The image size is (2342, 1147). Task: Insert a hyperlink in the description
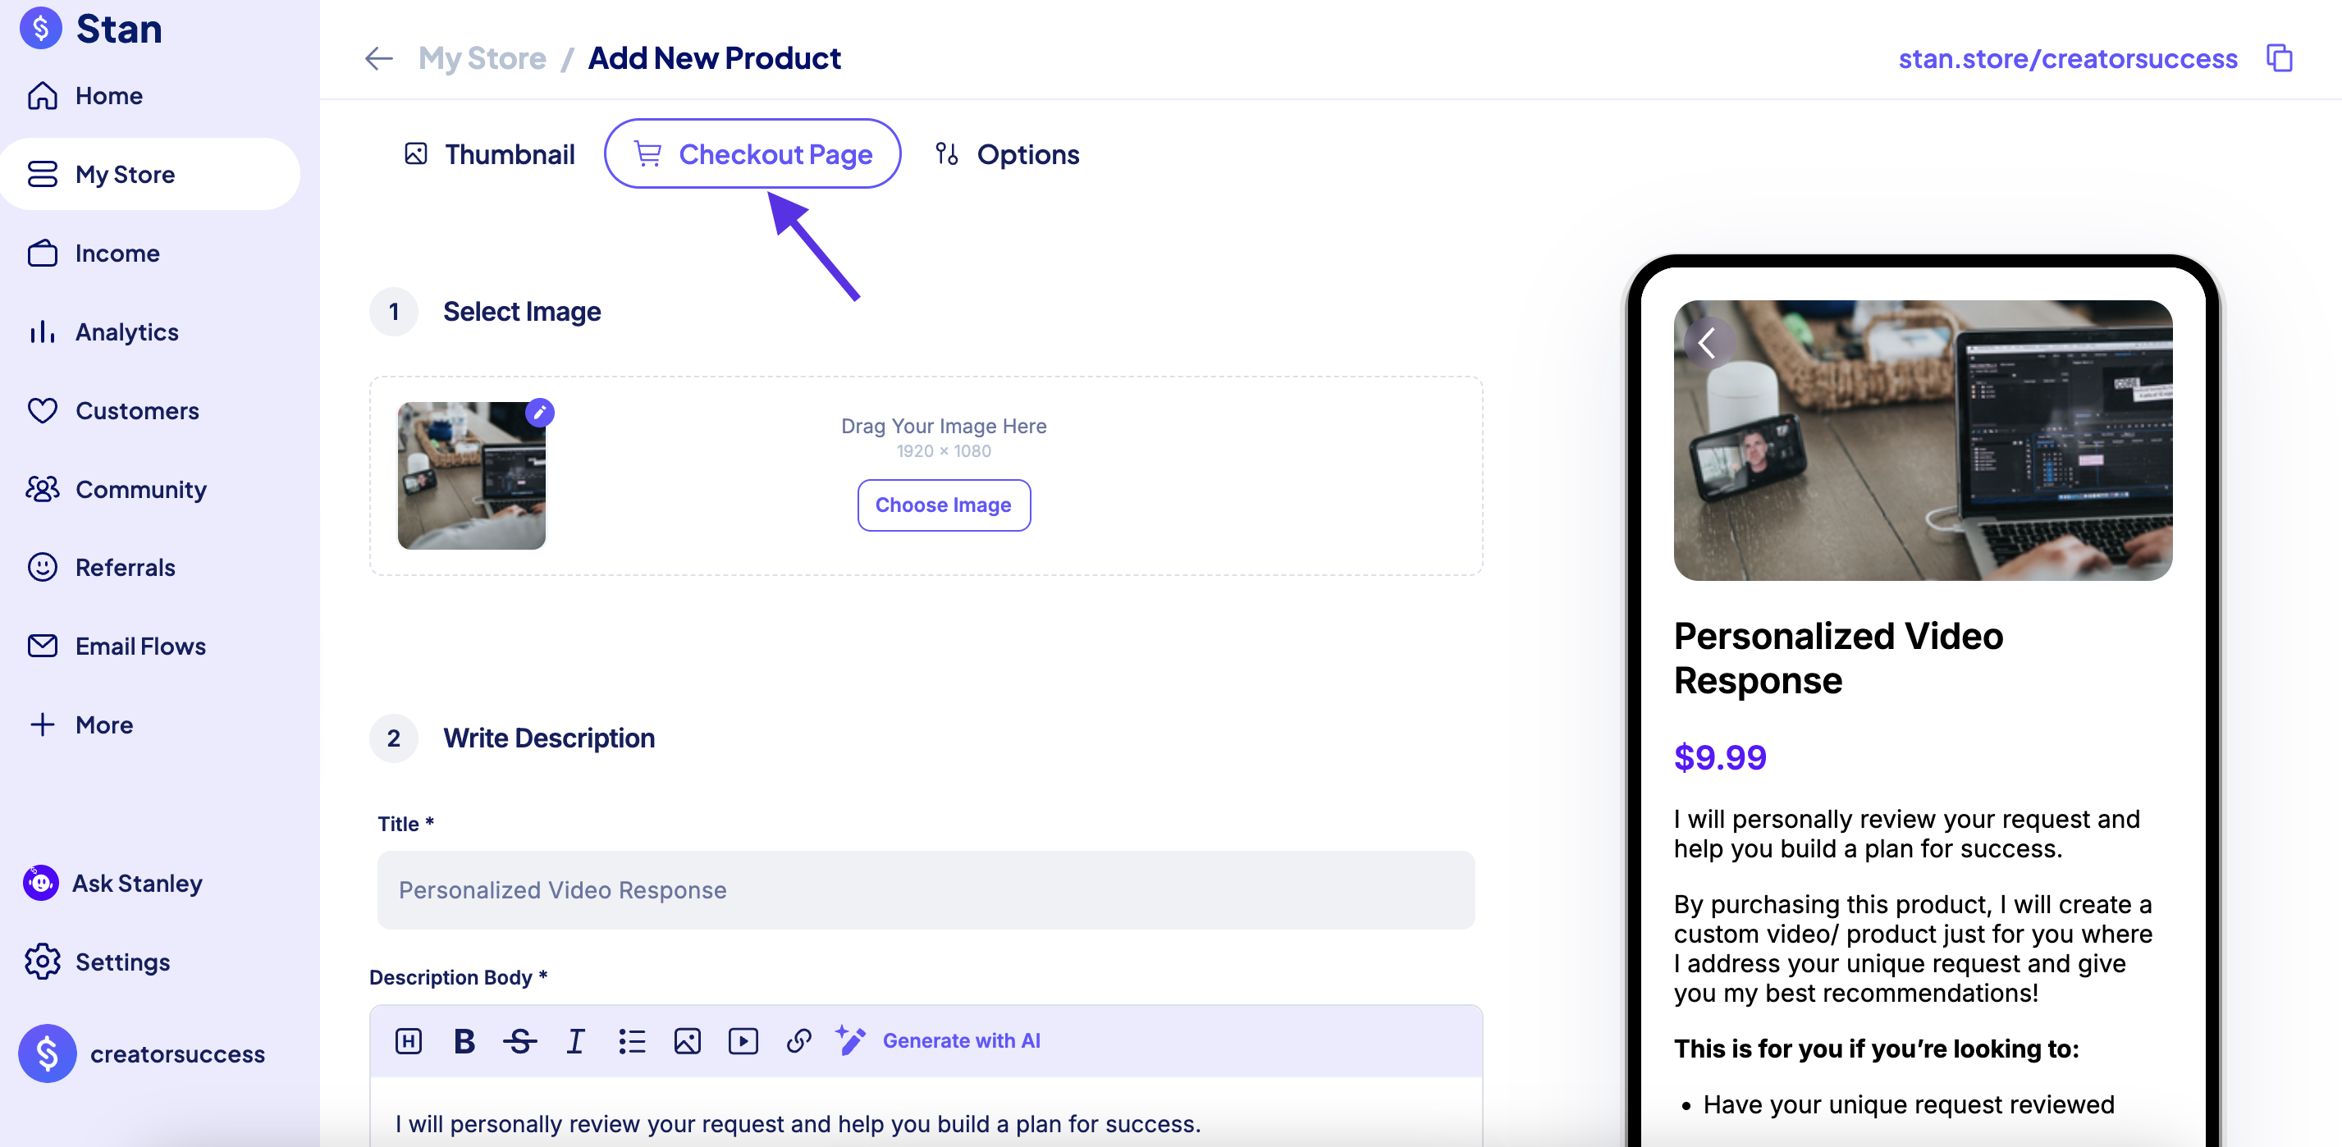[x=798, y=1040]
